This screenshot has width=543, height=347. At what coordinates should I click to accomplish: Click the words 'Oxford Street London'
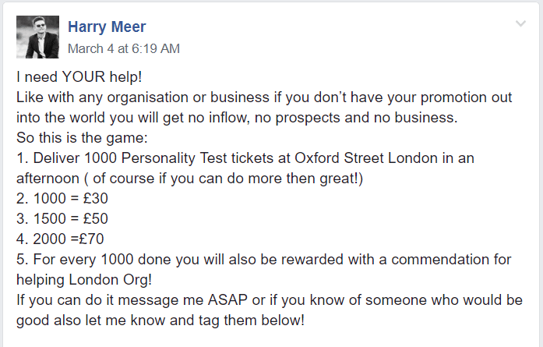pos(366,158)
